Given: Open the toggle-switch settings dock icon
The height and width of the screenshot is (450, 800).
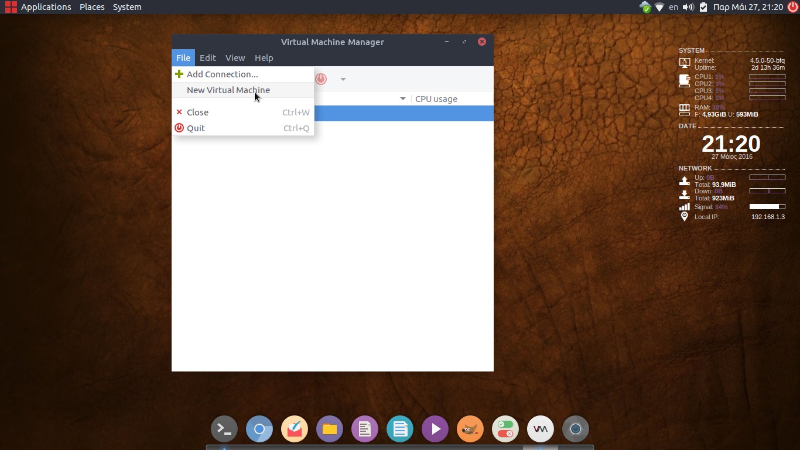Looking at the screenshot, I should 505,429.
